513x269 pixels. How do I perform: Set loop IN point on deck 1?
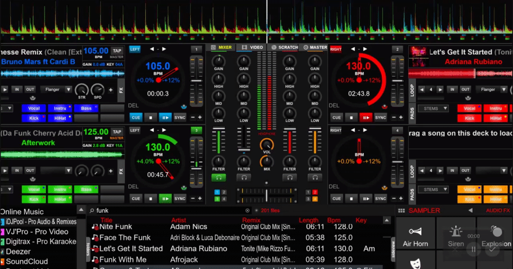pyautogui.click(x=17, y=89)
